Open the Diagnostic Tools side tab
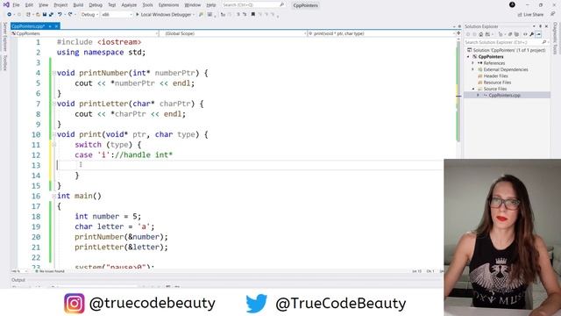561x316 pixels. coord(555,39)
